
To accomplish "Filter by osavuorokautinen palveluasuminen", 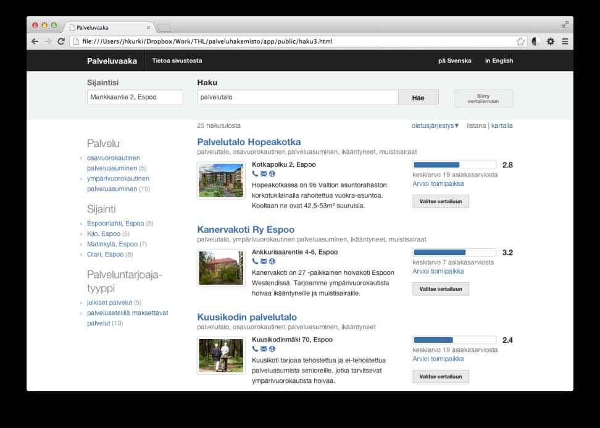I will pyautogui.click(x=113, y=163).
